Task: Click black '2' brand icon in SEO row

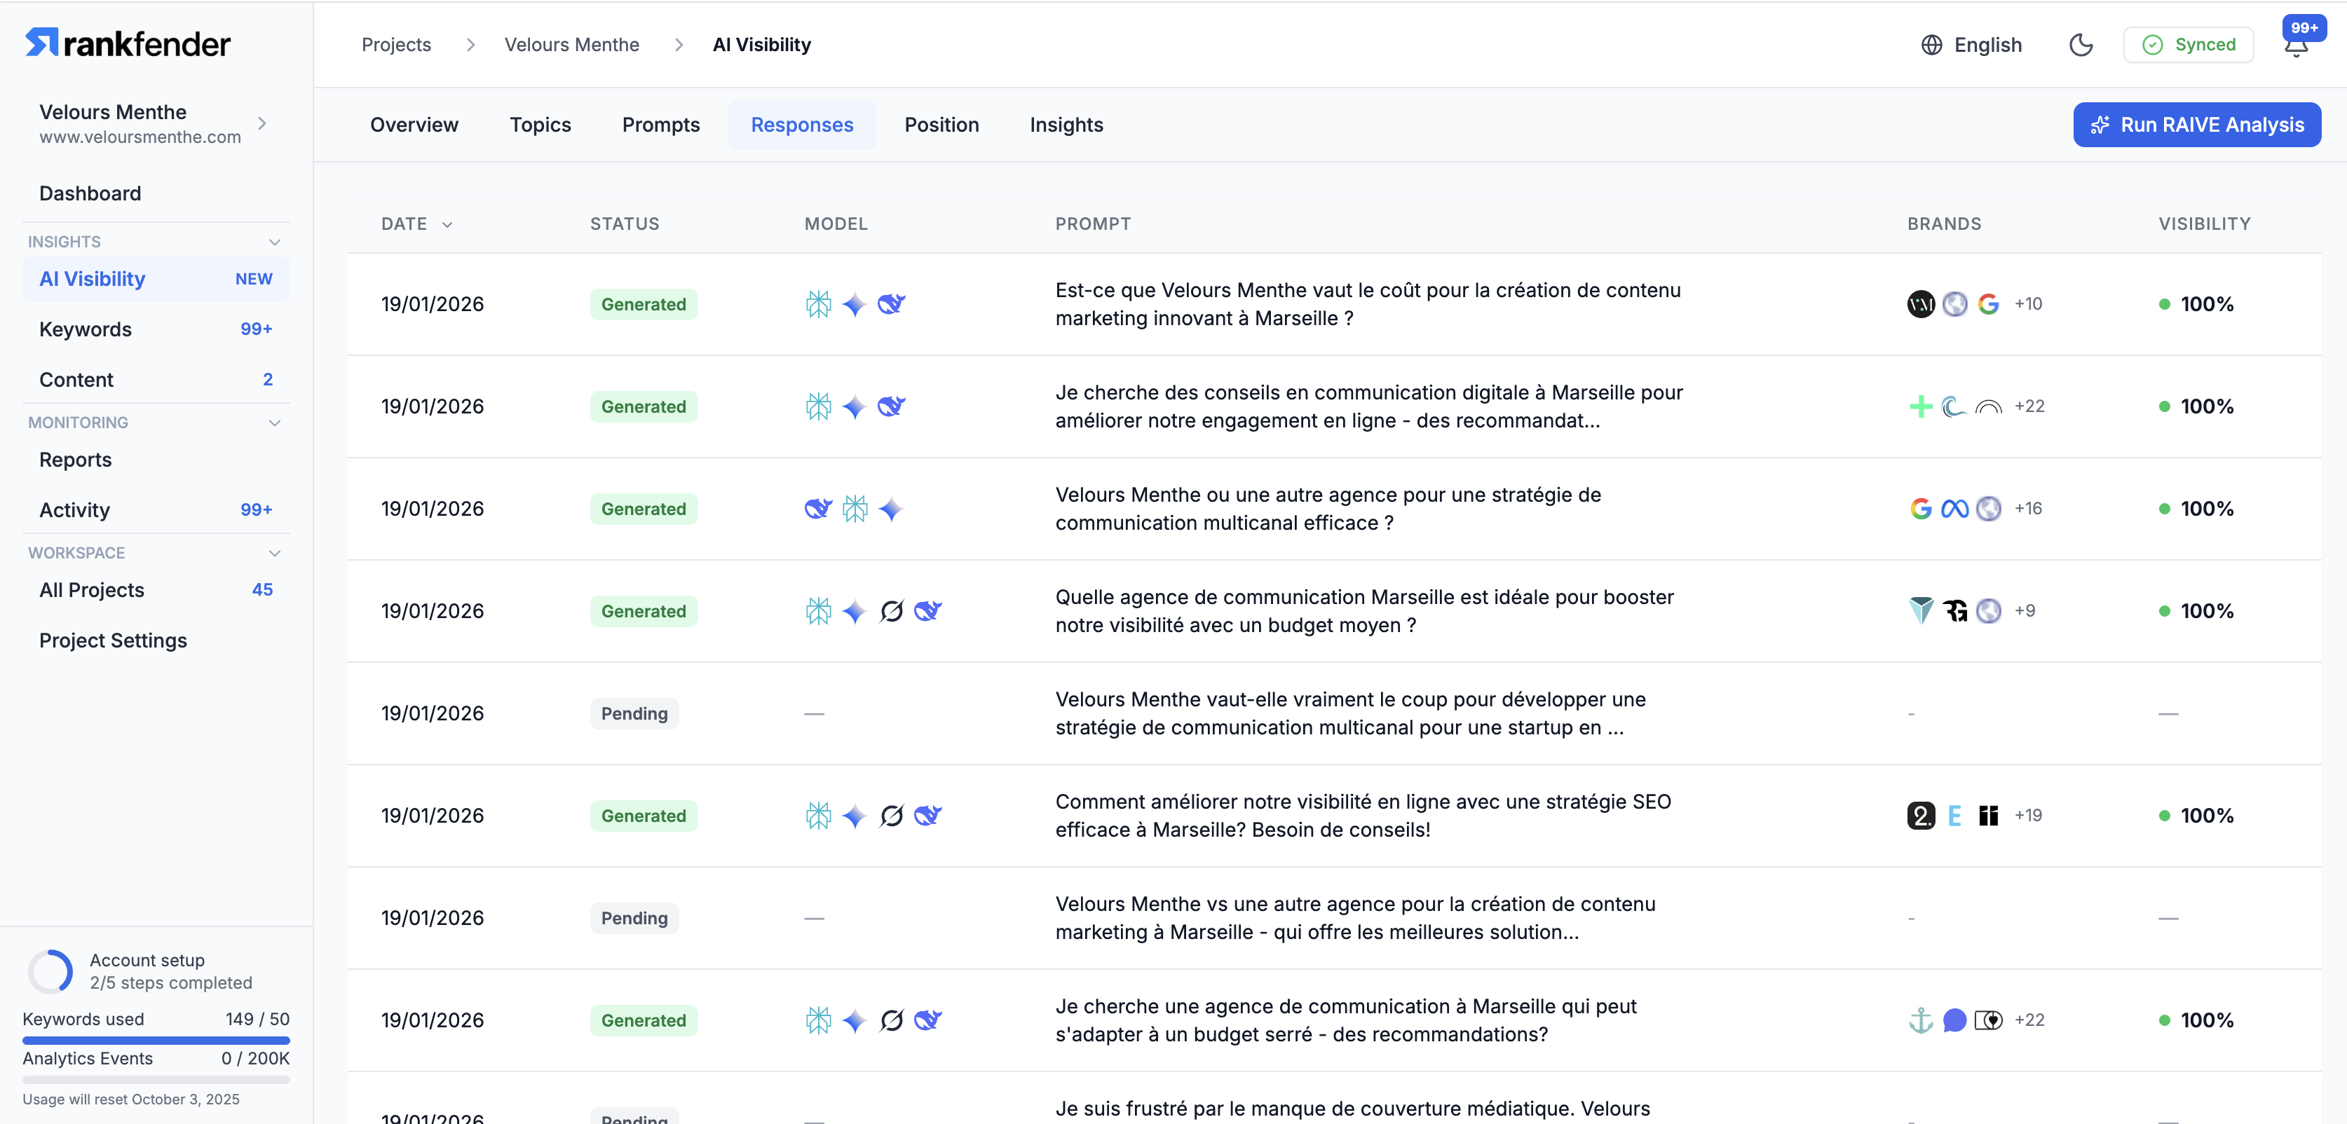Action: coord(1921,815)
